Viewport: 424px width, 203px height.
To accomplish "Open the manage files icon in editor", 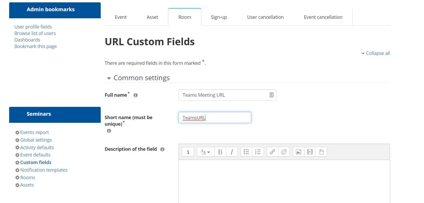I will (x=321, y=152).
